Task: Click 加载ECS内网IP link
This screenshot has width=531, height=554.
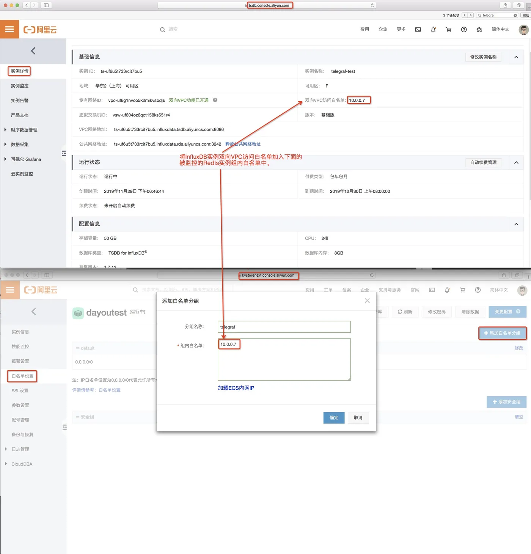Action: (236, 388)
